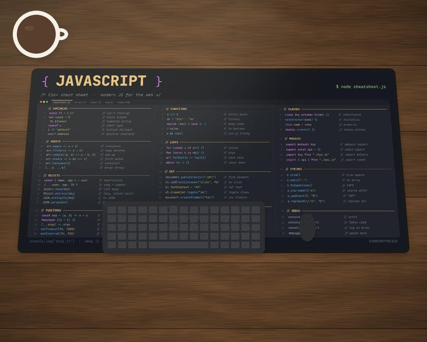Click the '// merge arrays' comment
The width and height of the screenshot is (427, 342).
112,167
